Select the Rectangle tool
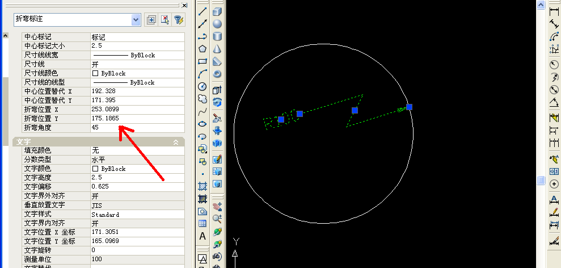 pos(203,61)
